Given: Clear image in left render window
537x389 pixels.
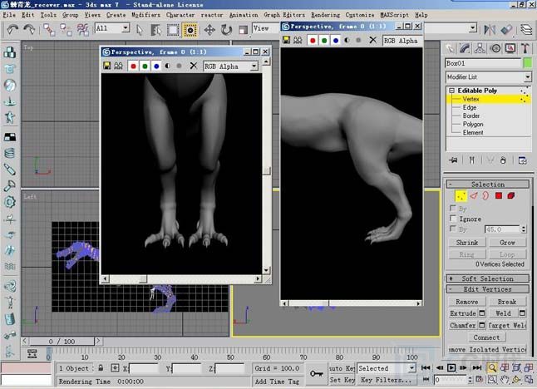Looking at the screenshot, I should click(194, 66).
